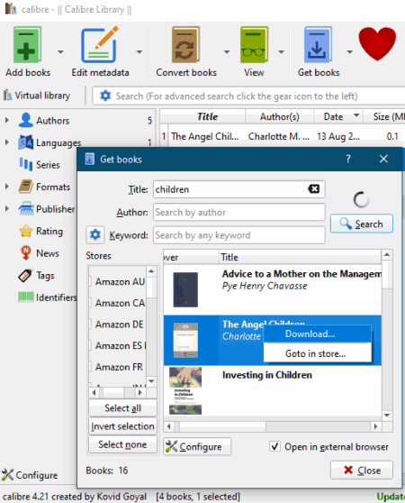Clear the Title field with the X icon
405x503 pixels.
click(x=314, y=189)
